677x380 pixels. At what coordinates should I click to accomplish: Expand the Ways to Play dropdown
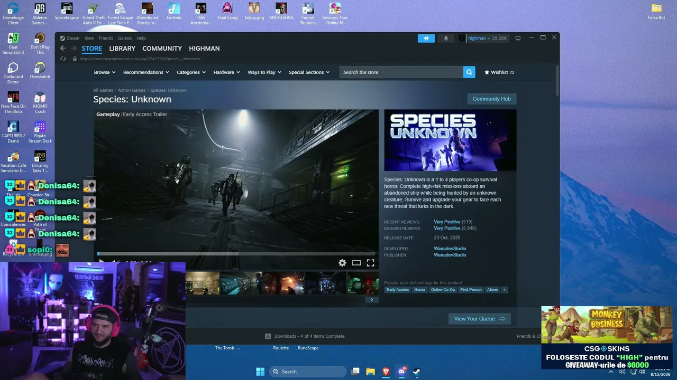pyautogui.click(x=264, y=72)
